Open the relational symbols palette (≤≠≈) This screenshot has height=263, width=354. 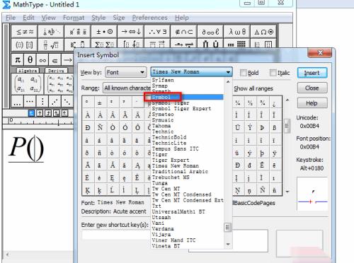pyautogui.click(x=25, y=32)
